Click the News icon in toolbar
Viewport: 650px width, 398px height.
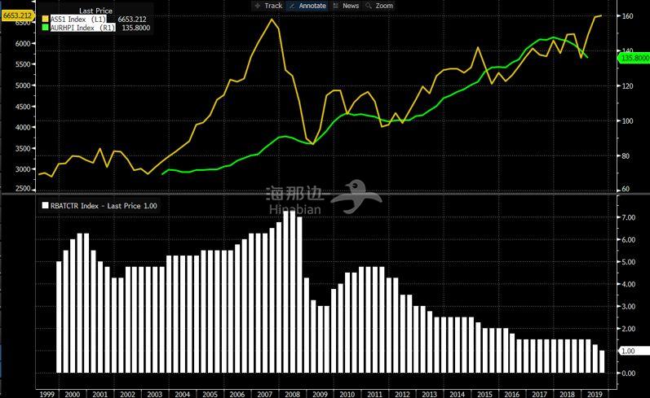click(336, 6)
